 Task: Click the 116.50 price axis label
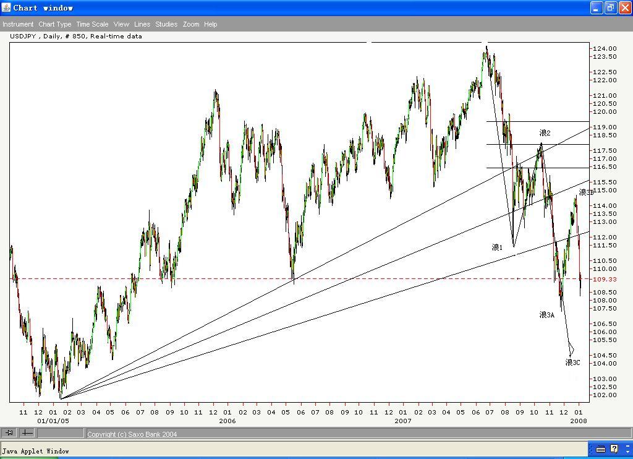[x=605, y=166]
